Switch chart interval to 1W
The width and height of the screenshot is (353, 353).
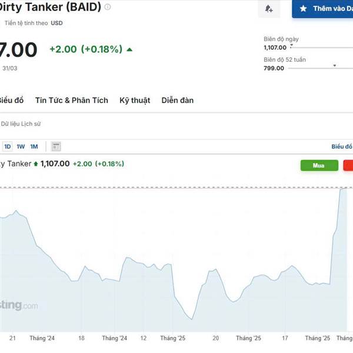click(21, 146)
